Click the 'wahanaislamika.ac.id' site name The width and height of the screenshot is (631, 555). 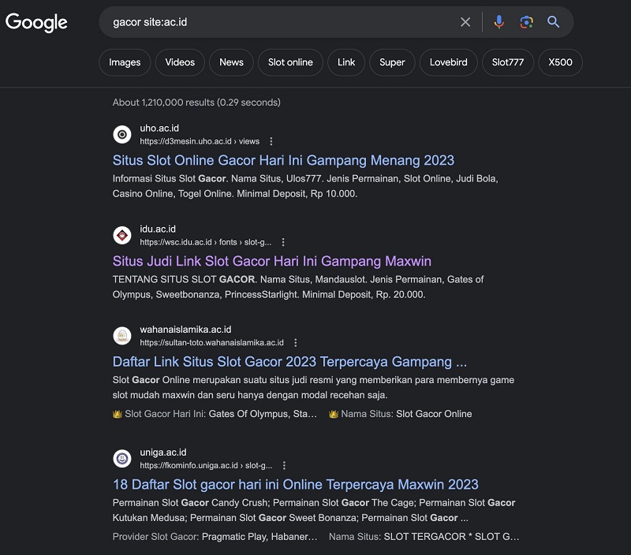[185, 330]
